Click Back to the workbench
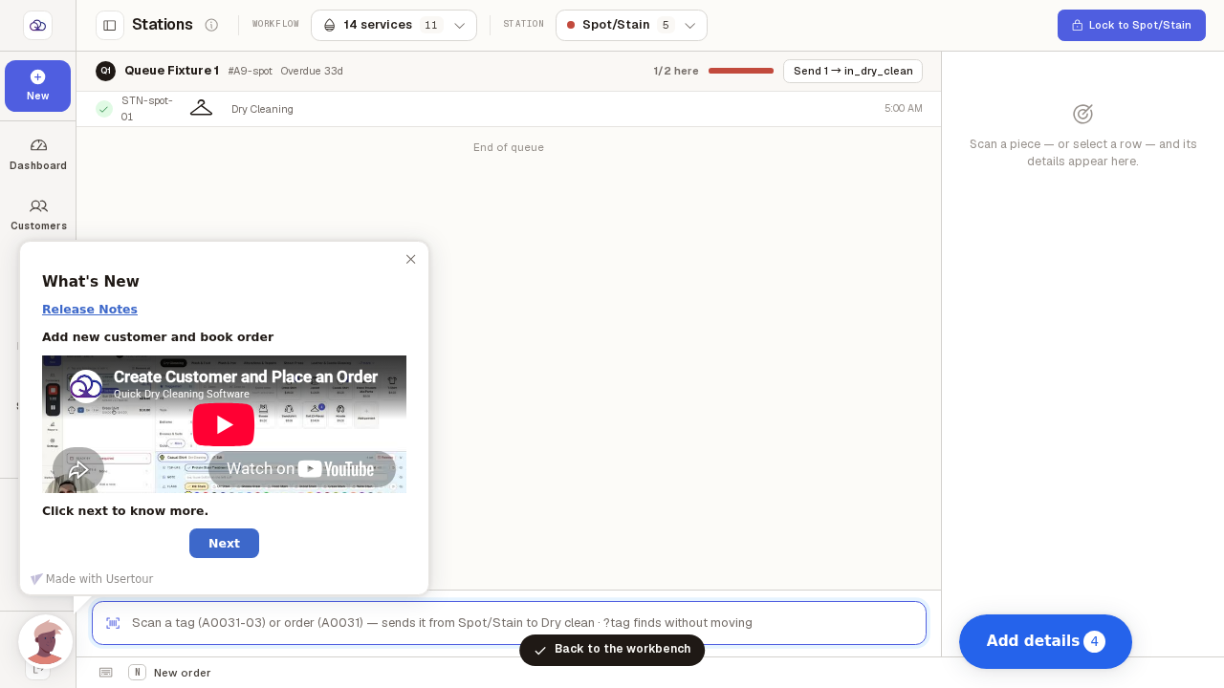 point(612,650)
